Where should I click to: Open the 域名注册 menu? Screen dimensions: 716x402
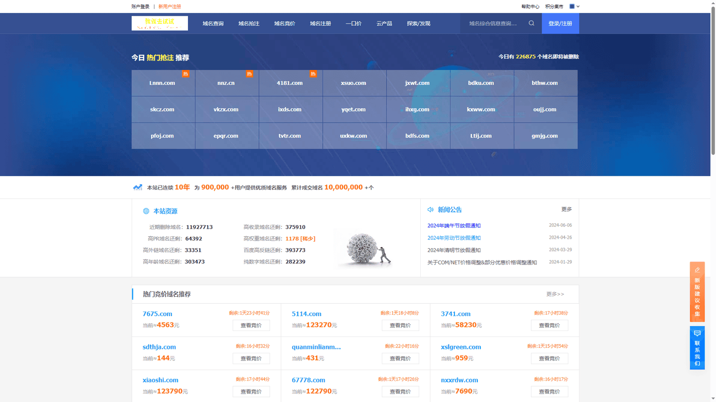pyautogui.click(x=320, y=23)
